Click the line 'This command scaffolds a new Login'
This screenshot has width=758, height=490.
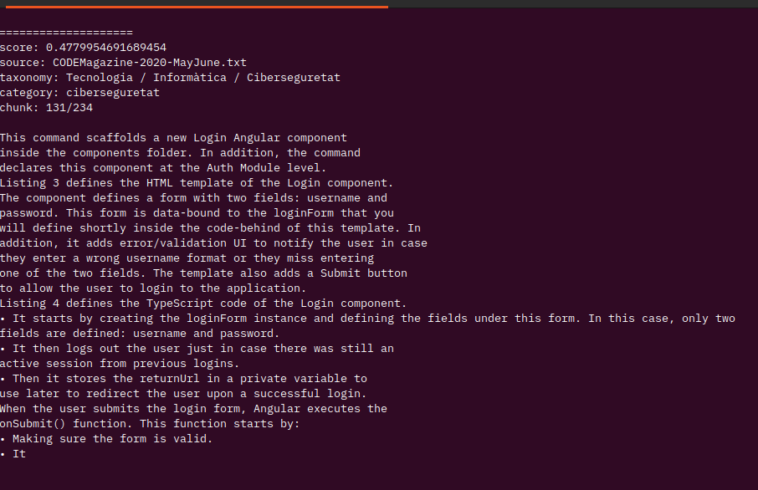pyautogui.click(x=173, y=138)
